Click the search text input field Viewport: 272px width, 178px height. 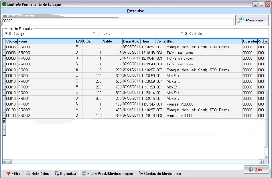[117, 21]
